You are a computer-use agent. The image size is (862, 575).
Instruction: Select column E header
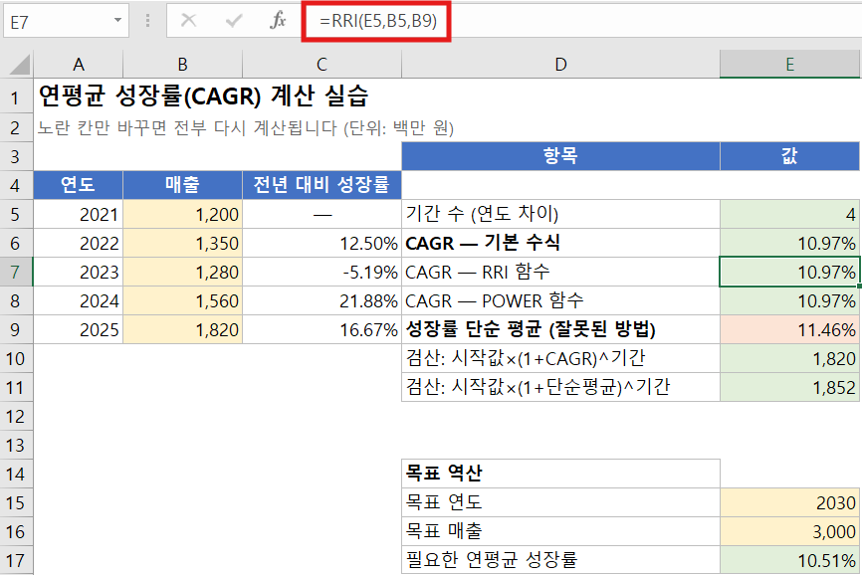[789, 65]
